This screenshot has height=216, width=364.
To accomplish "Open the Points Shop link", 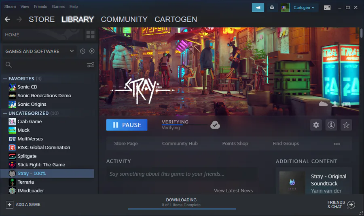I will [235, 144].
